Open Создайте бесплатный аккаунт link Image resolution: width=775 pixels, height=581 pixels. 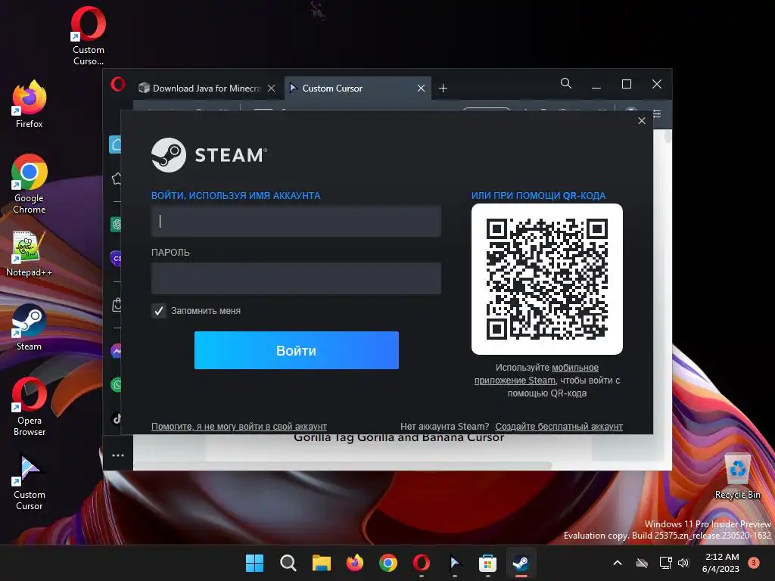(559, 427)
